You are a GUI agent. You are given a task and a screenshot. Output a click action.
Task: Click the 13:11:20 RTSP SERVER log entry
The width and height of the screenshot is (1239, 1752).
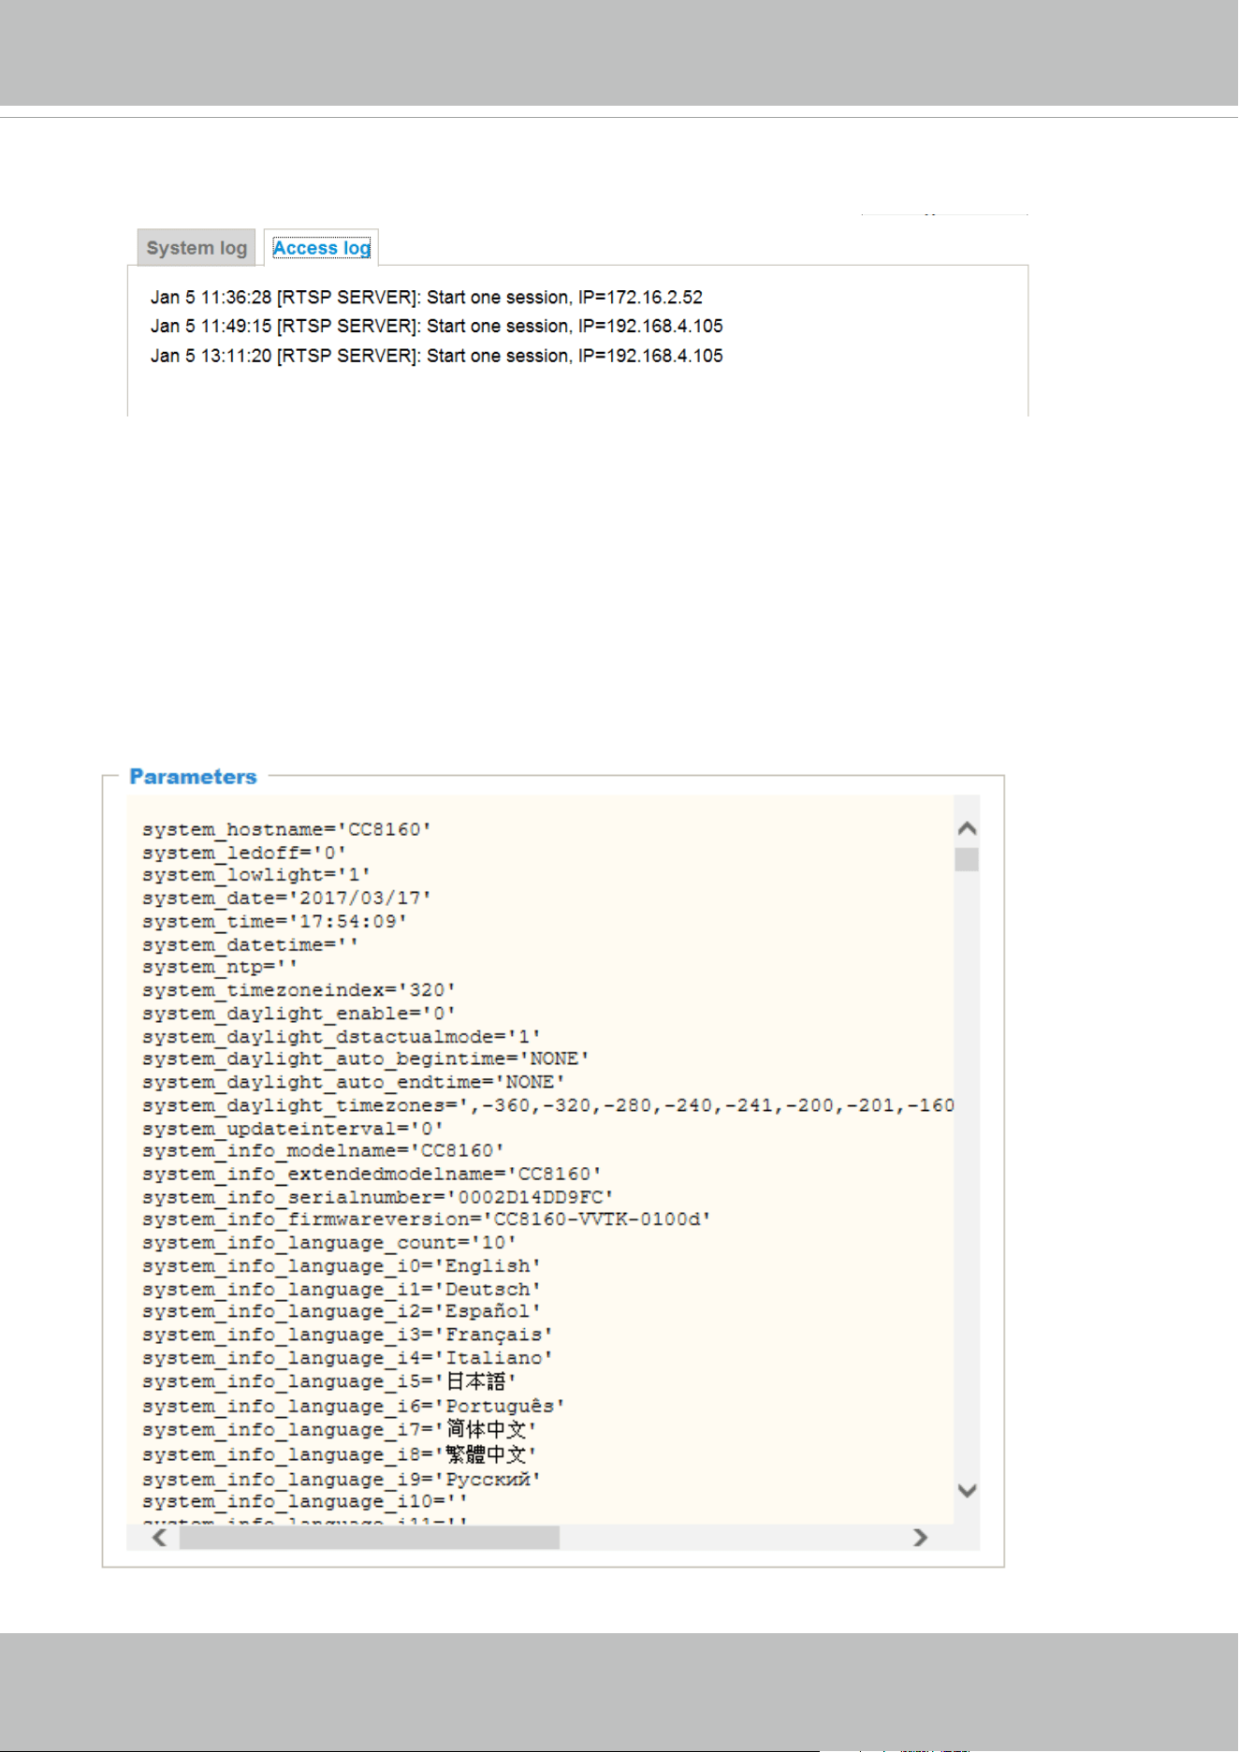pos(437,356)
